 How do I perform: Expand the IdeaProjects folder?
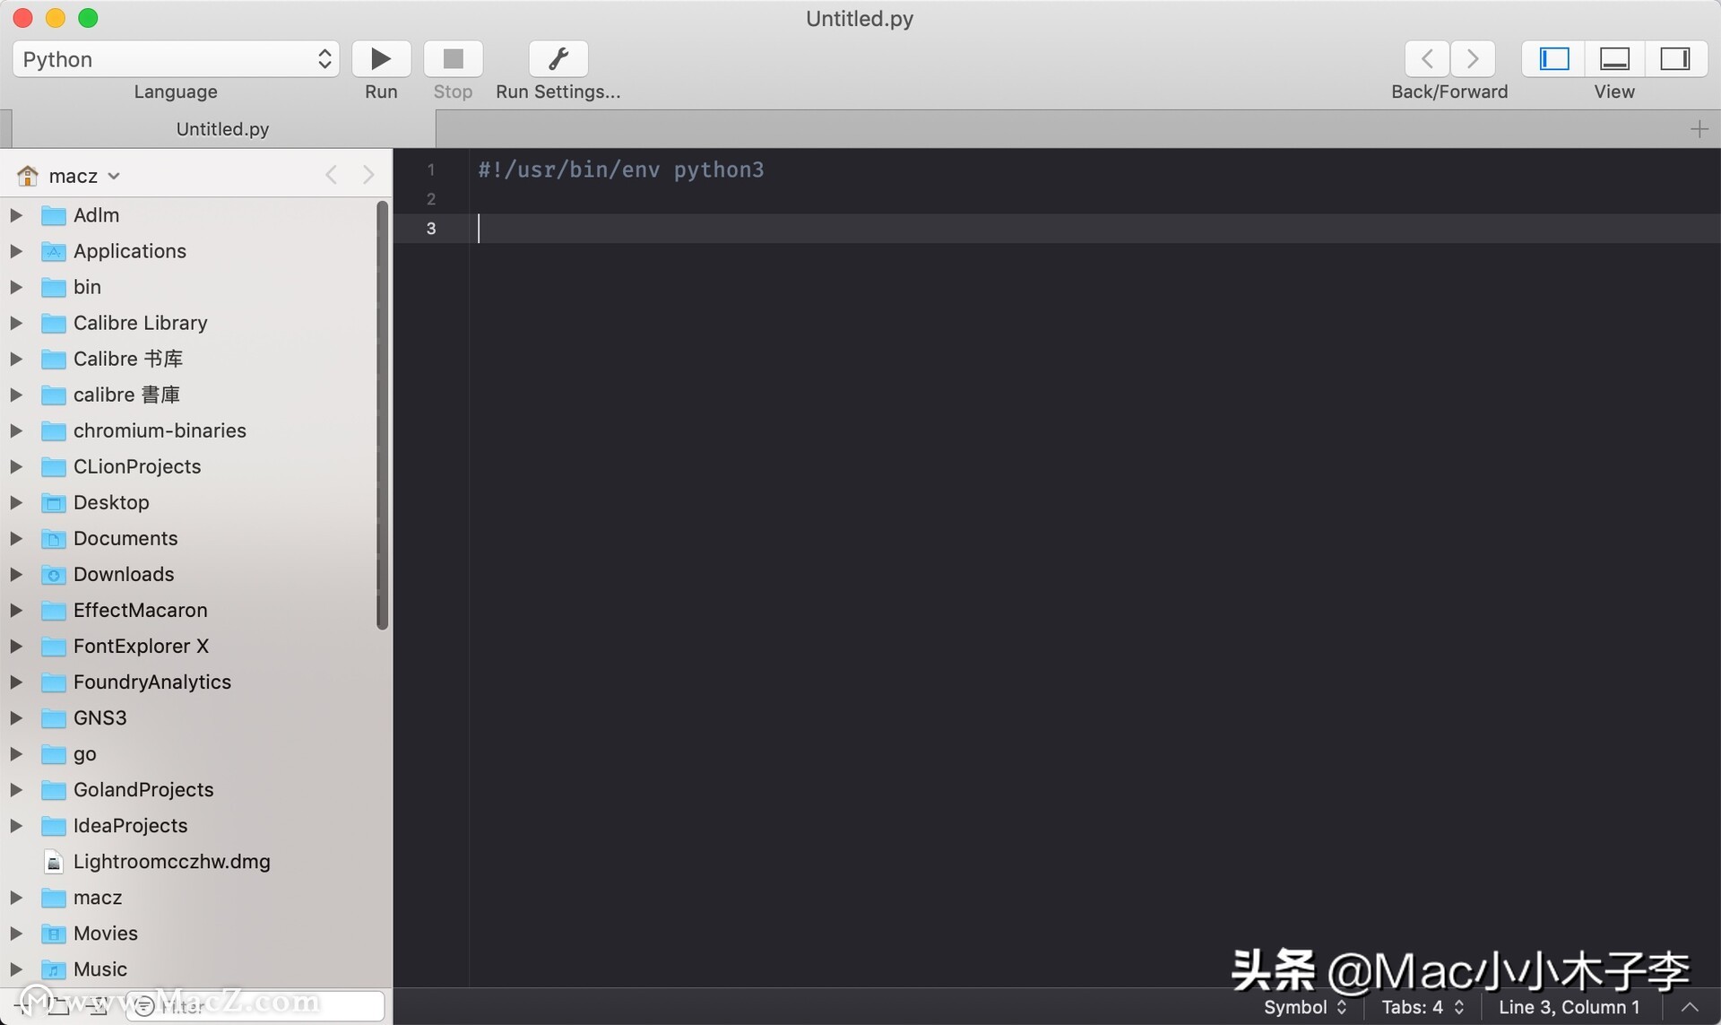click(15, 826)
